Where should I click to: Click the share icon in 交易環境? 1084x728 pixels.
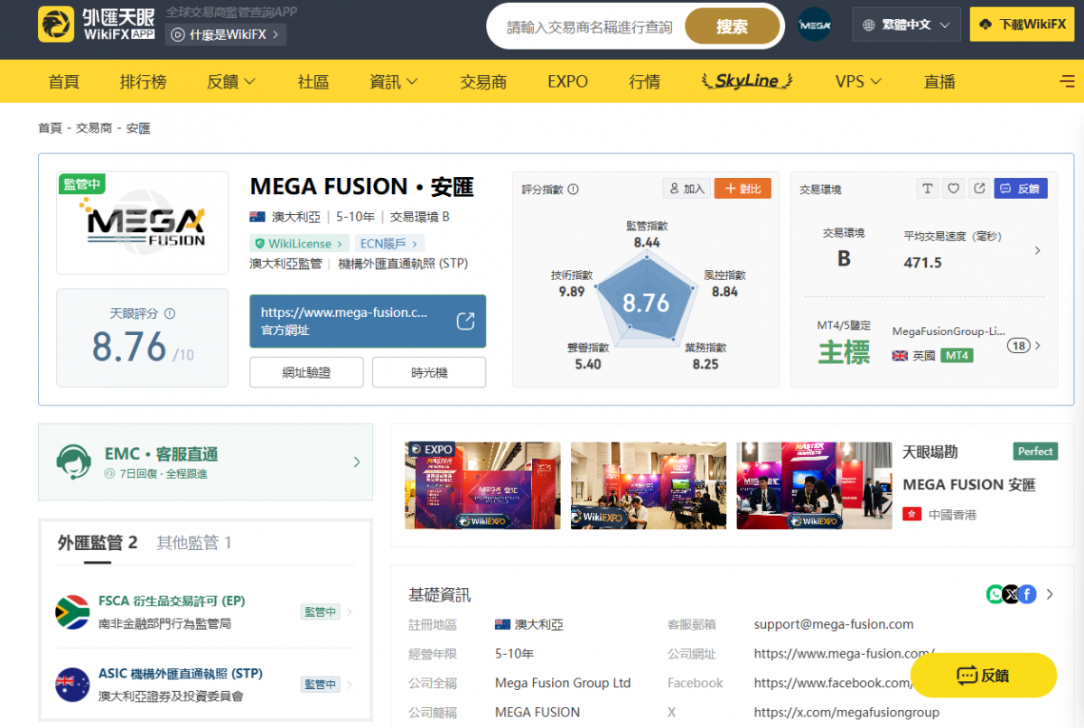[x=979, y=189]
